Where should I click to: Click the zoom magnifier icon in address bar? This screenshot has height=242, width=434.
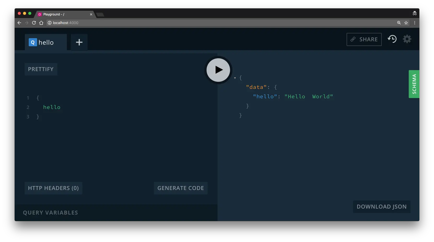point(399,23)
